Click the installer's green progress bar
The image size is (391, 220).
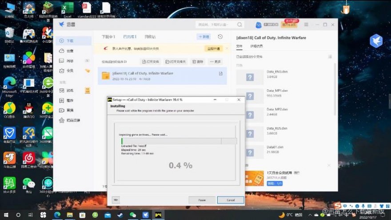[x=179, y=141]
